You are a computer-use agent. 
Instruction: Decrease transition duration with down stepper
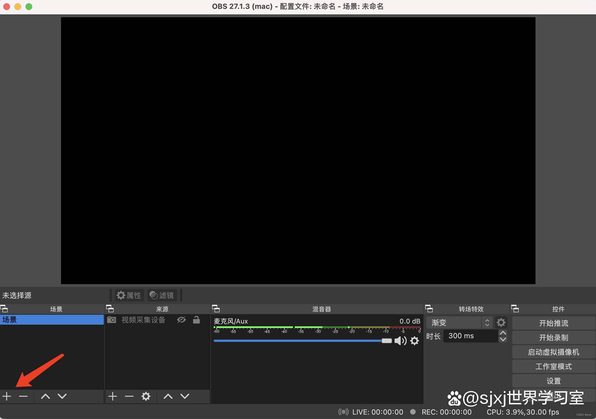(503, 339)
